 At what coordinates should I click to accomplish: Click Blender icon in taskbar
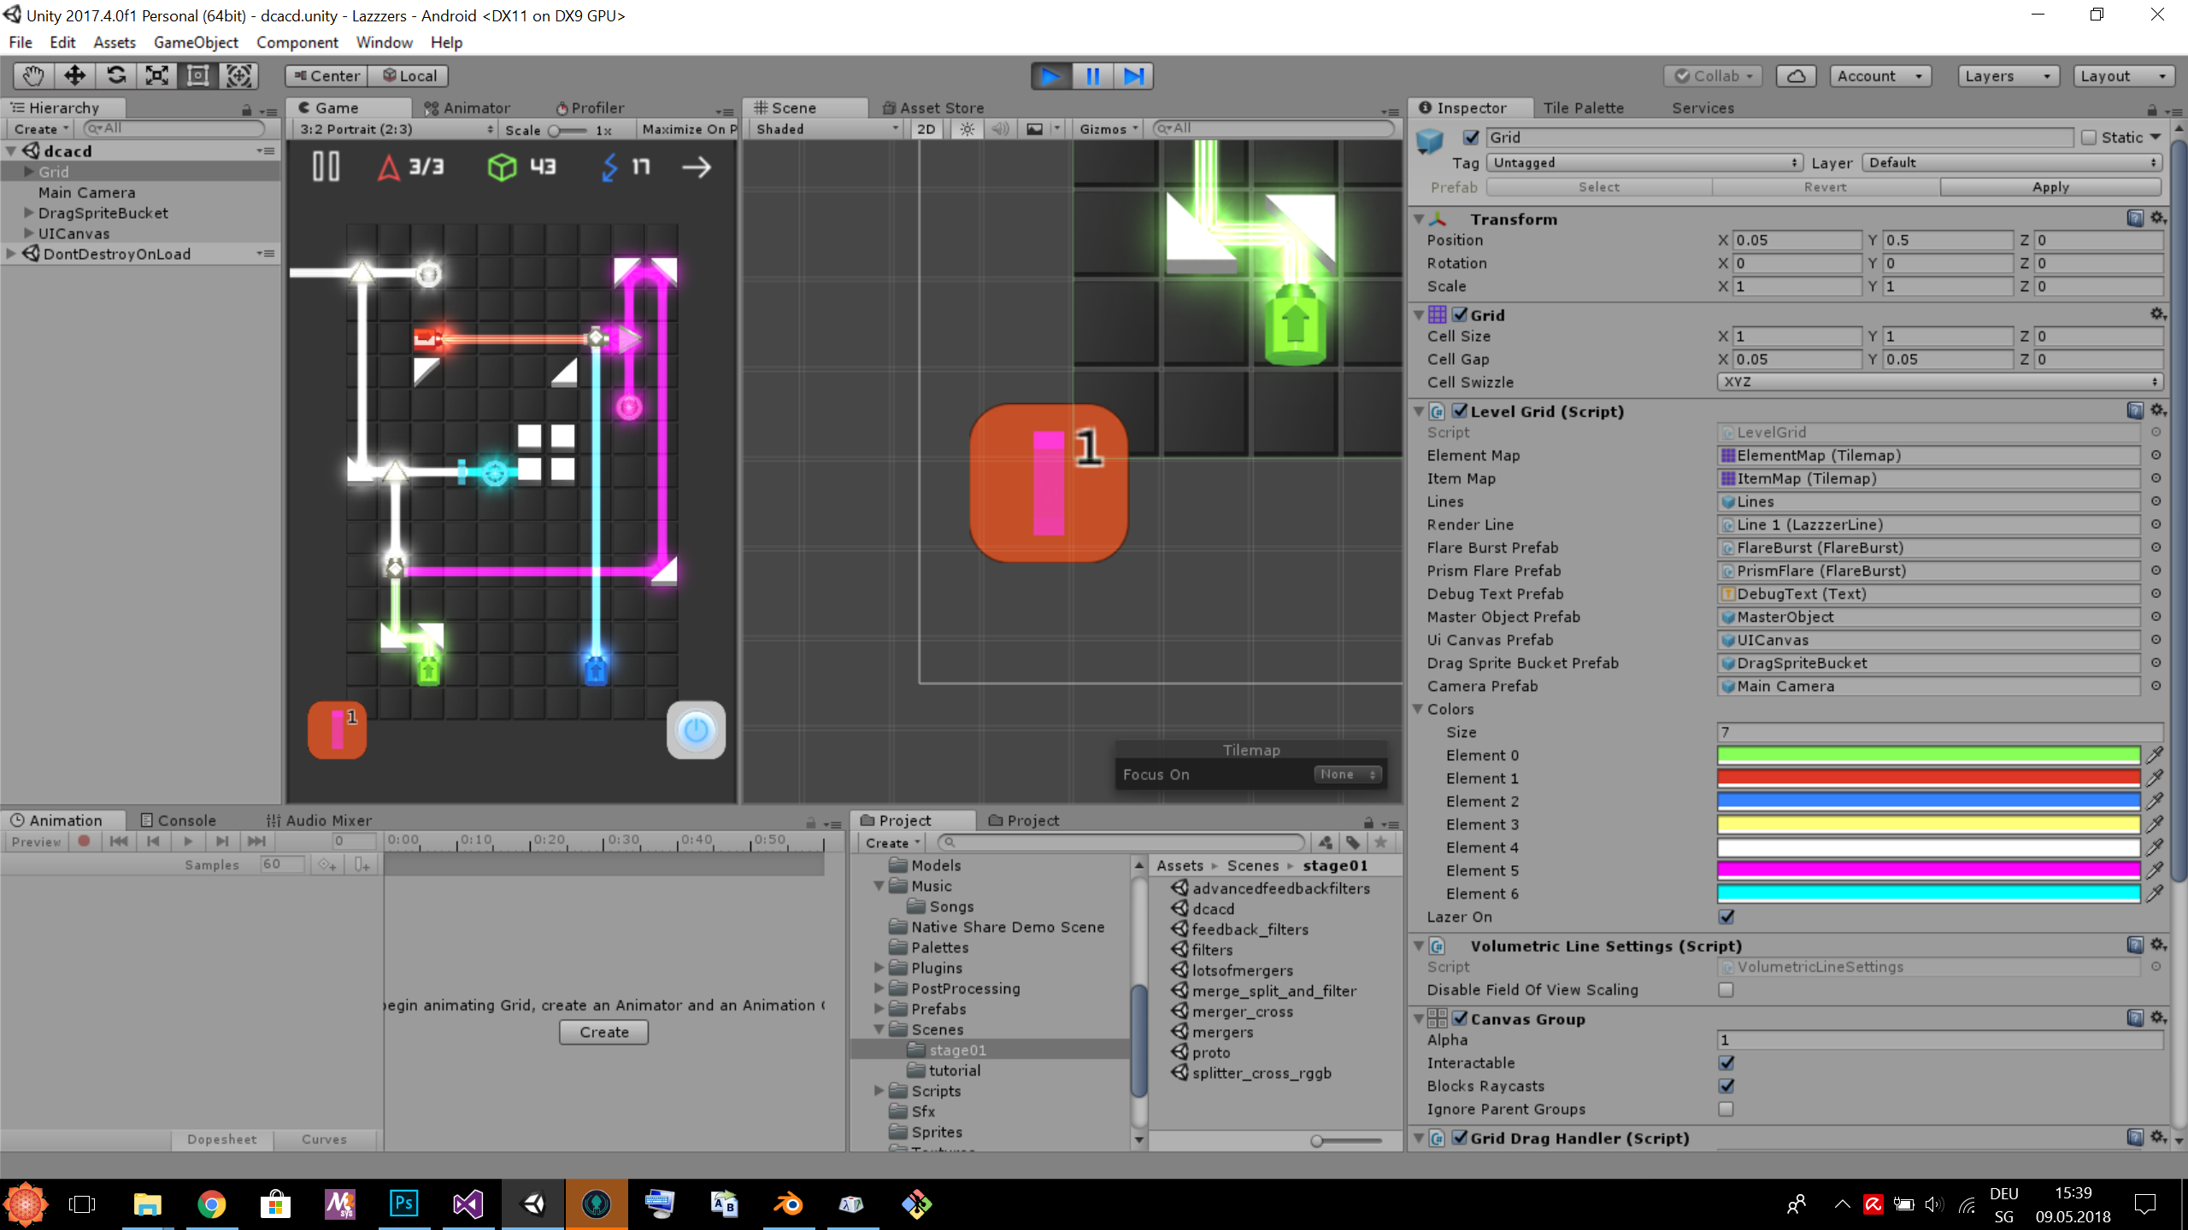(x=788, y=1204)
